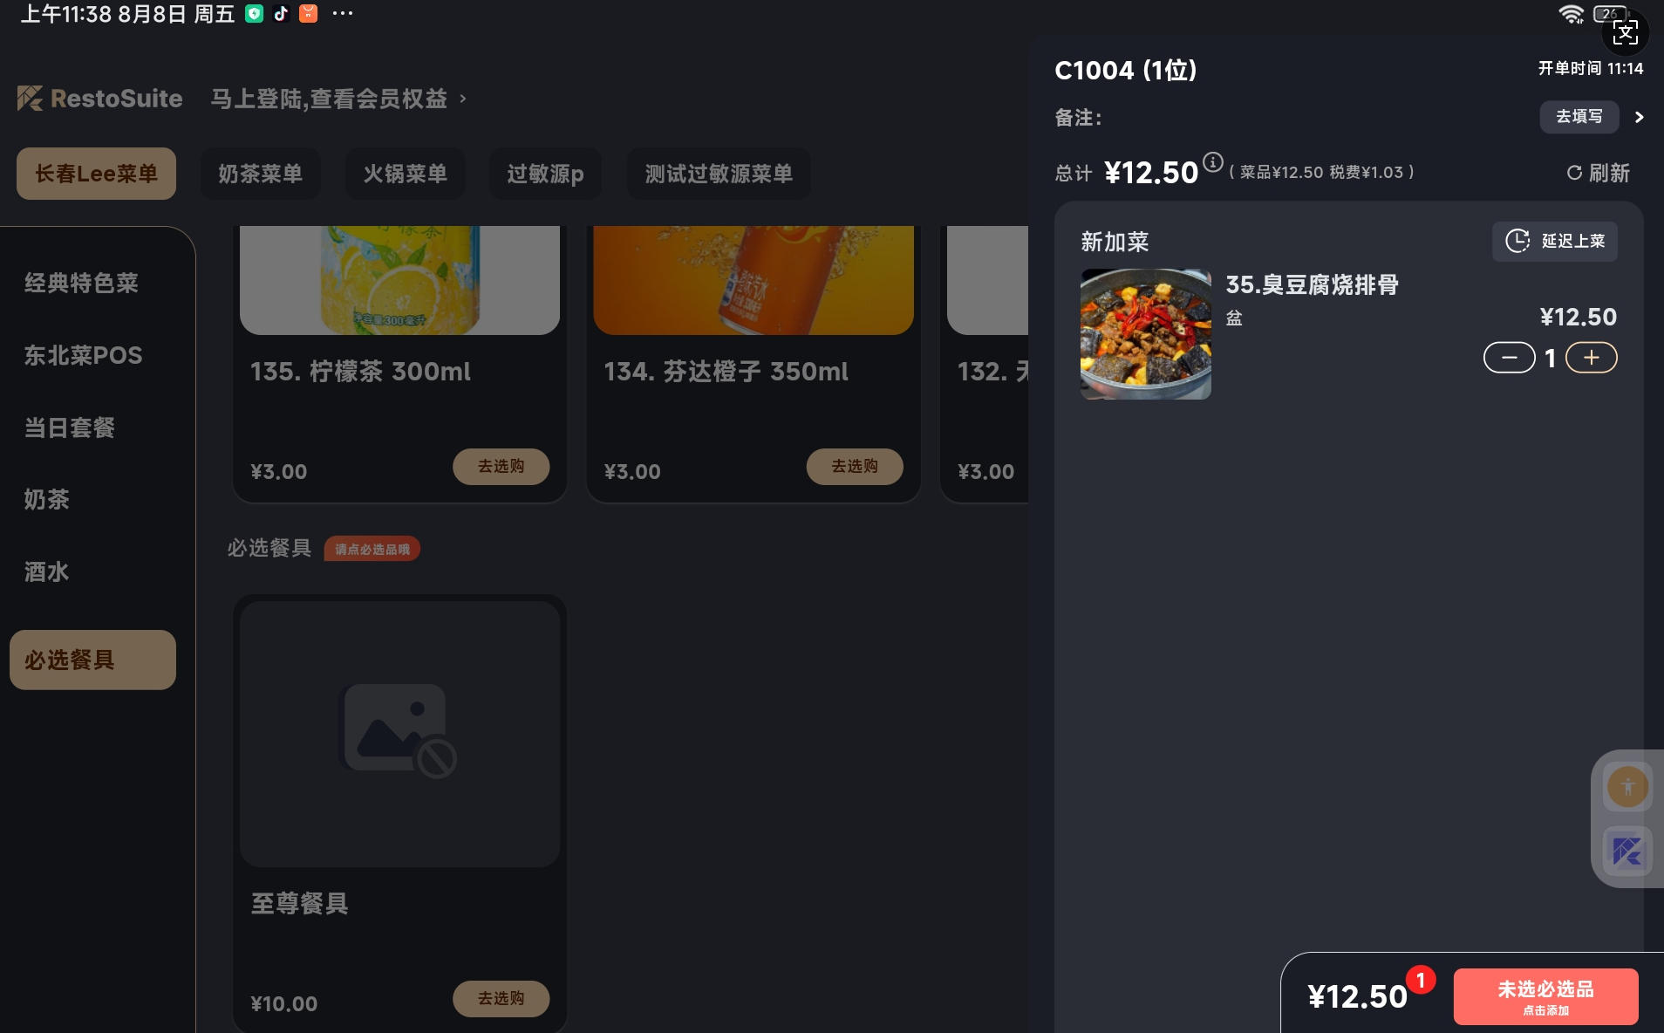
Task: Click the 未选必选品 add button
Action: pyautogui.click(x=1545, y=996)
